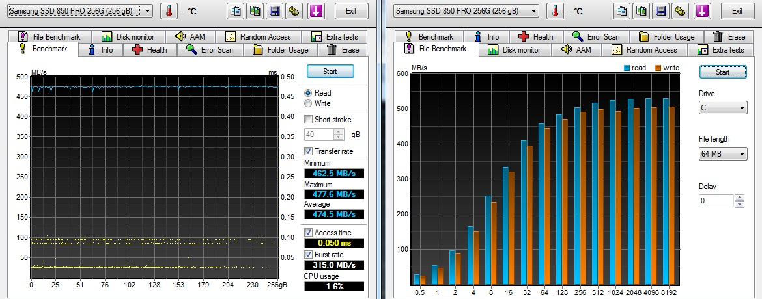Viewport: 762px width, 299px height.
Task: Open the File length 64 MB dropdown
Action: pyautogui.click(x=723, y=154)
